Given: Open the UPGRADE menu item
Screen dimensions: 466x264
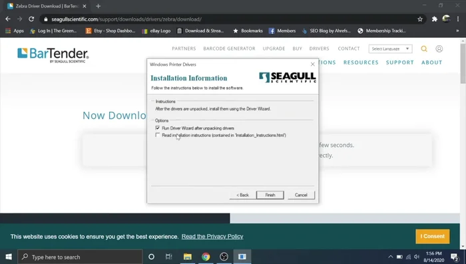Looking at the screenshot, I should (274, 49).
